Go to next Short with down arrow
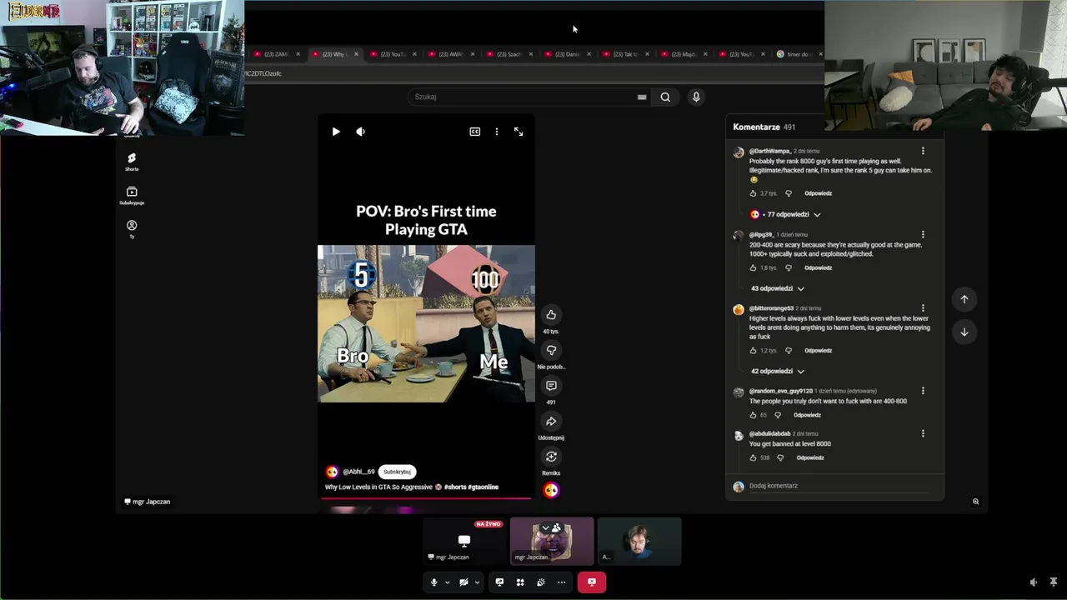The width and height of the screenshot is (1067, 600). (x=964, y=332)
